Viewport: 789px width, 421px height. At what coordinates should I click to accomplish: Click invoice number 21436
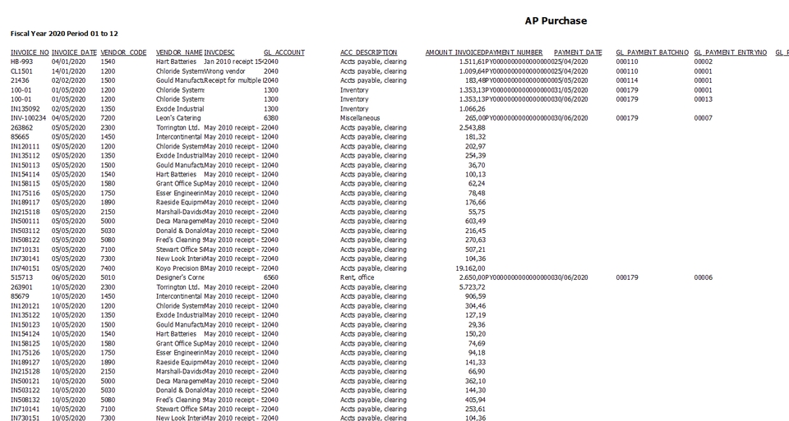[x=20, y=80]
